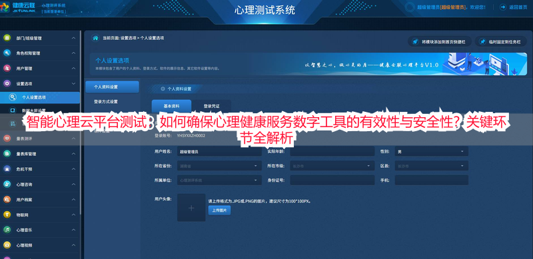This screenshot has height=259, width=533.
Task: Collapse 设置选项 with its chevron
Action: 73,83
